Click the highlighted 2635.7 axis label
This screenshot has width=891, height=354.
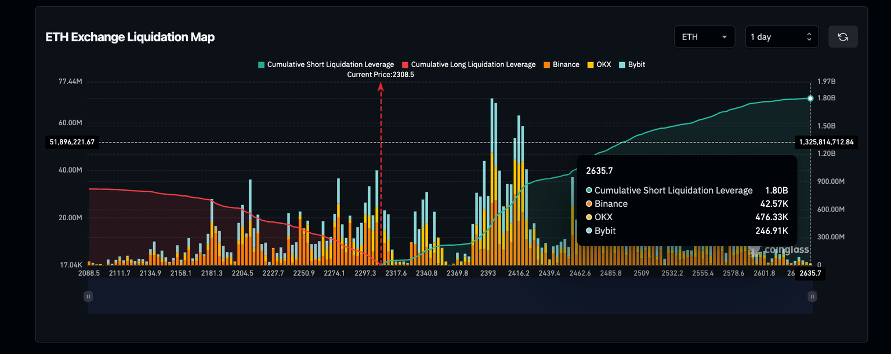coord(812,272)
